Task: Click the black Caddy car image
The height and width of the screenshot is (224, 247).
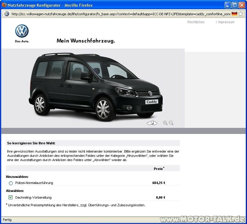Action: click(x=98, y=87)
